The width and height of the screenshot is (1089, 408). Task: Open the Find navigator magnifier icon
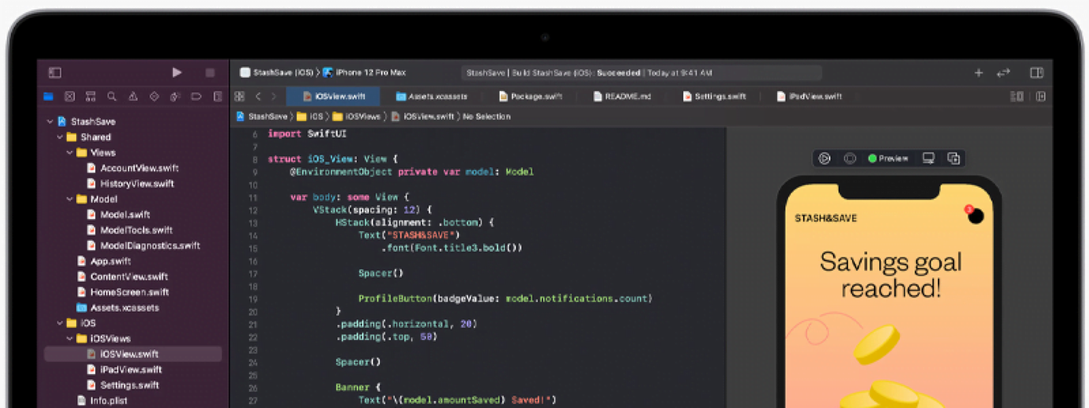point(112,97)
